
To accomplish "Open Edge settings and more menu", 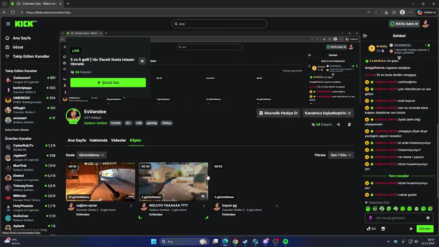I will [411, 12].
